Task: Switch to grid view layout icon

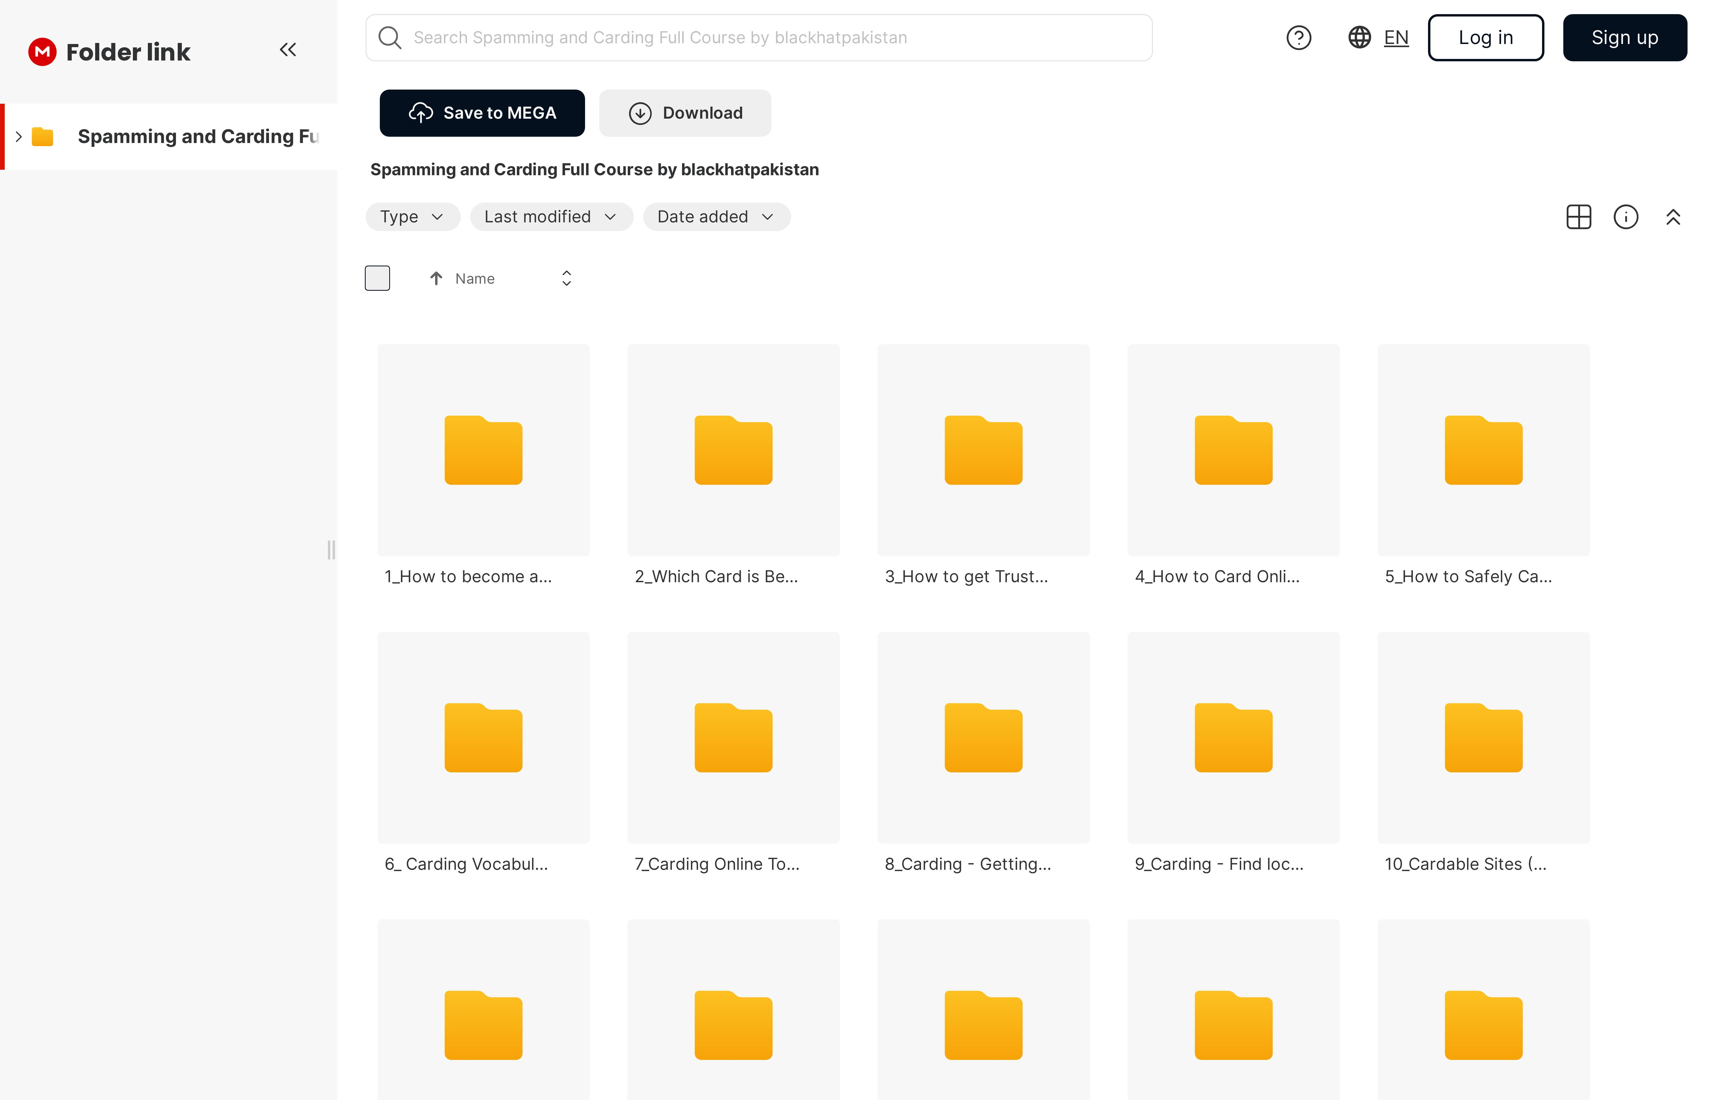Action: (x=1578, y=217)
